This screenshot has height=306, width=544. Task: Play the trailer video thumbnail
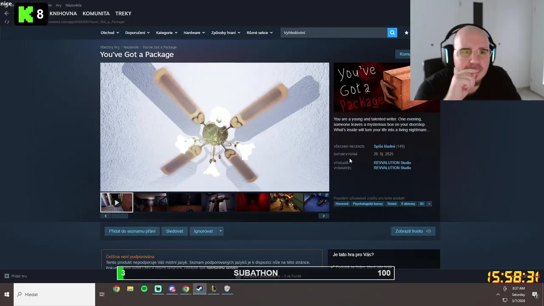tap(116, 202)
